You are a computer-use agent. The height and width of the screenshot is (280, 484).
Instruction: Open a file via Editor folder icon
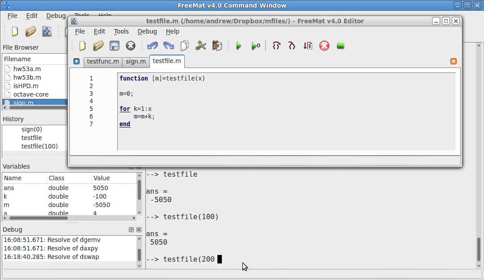[98, 46]
